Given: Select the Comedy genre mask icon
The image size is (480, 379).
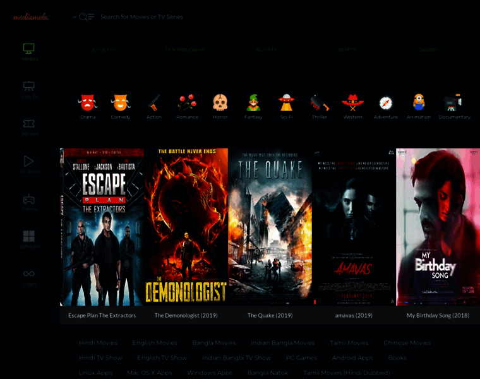Looking at the screenshot, I should coord(121,102).
